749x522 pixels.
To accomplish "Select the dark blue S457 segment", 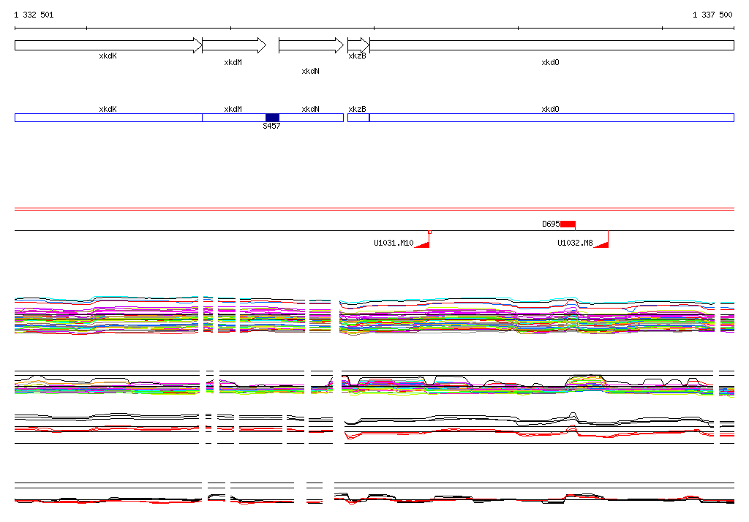I will (272, 118).
